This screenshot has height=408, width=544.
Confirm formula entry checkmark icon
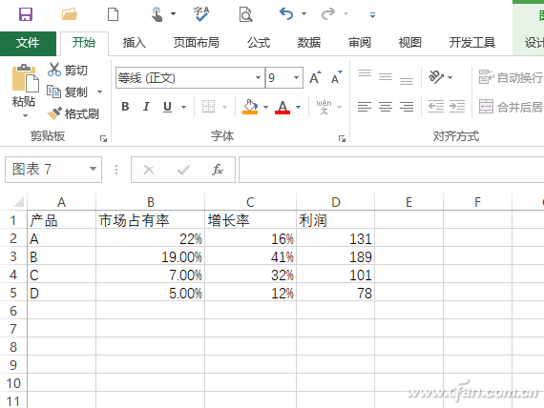tap(183, 170)
